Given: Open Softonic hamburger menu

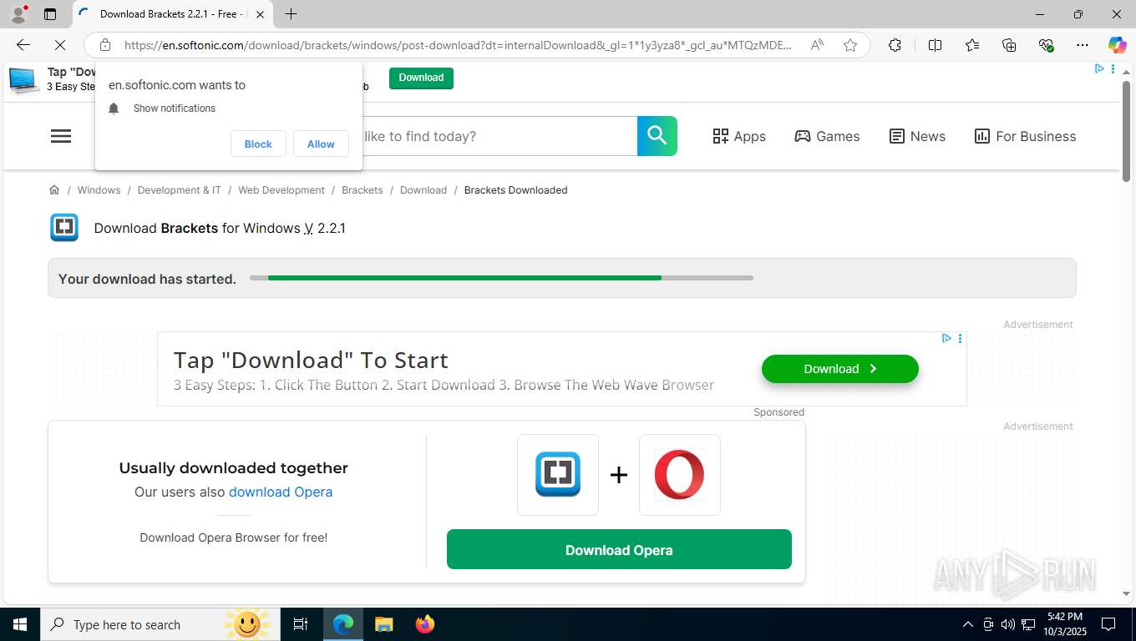Looking at the screenshot, I should coord(61,136).
